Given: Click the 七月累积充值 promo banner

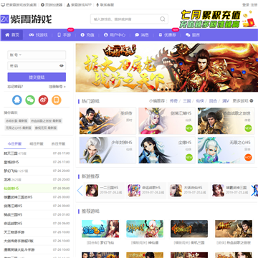Looking at the screenshot, I should point(217,19).
